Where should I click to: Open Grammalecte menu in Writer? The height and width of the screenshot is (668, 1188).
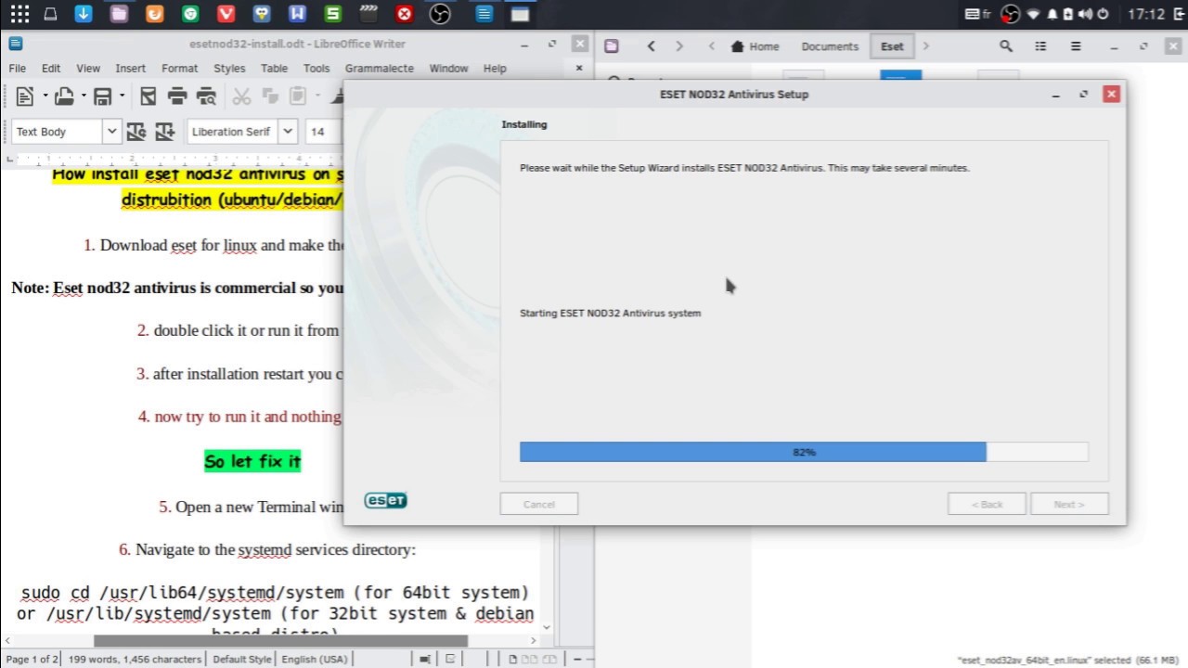[x=380, y=68]
